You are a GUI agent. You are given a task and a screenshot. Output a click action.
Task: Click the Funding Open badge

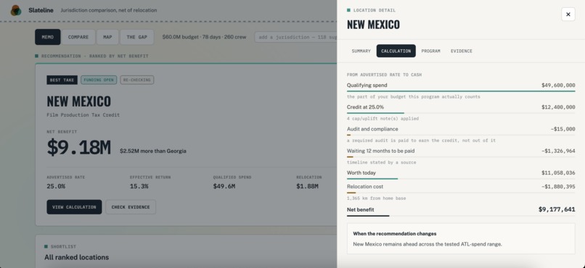tap(99, 80)
